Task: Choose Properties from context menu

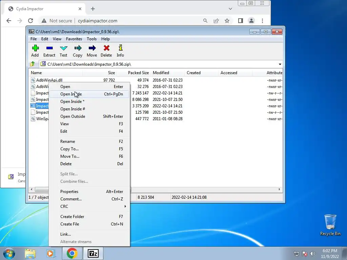Action: (89, 192)
